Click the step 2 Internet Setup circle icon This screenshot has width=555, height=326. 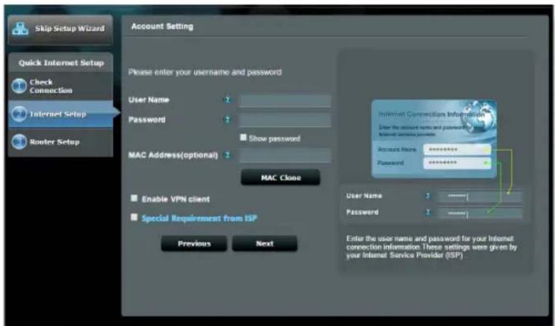click(x=19, y=114)
